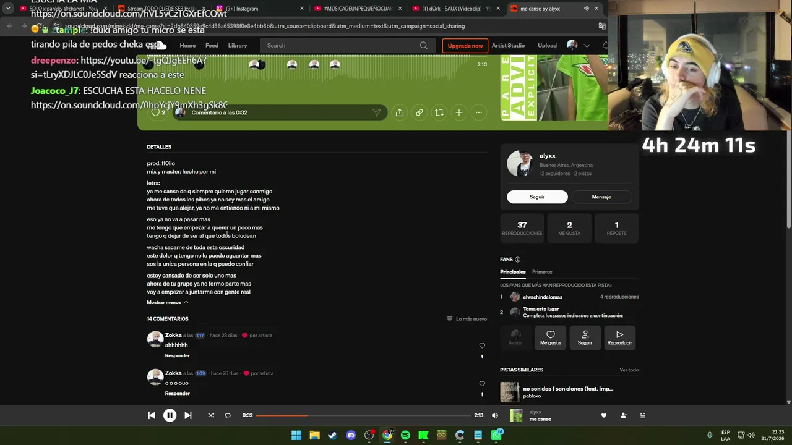Follow artist from the player bar icon
The width and height of the screenshot is (792, 445).
tap(624, 415)
